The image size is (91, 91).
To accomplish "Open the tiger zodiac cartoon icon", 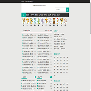I will [31, 21].
